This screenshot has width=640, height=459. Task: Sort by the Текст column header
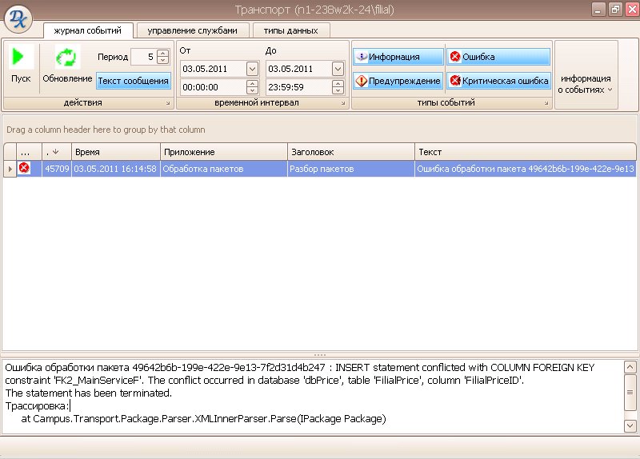coord(526,152)
